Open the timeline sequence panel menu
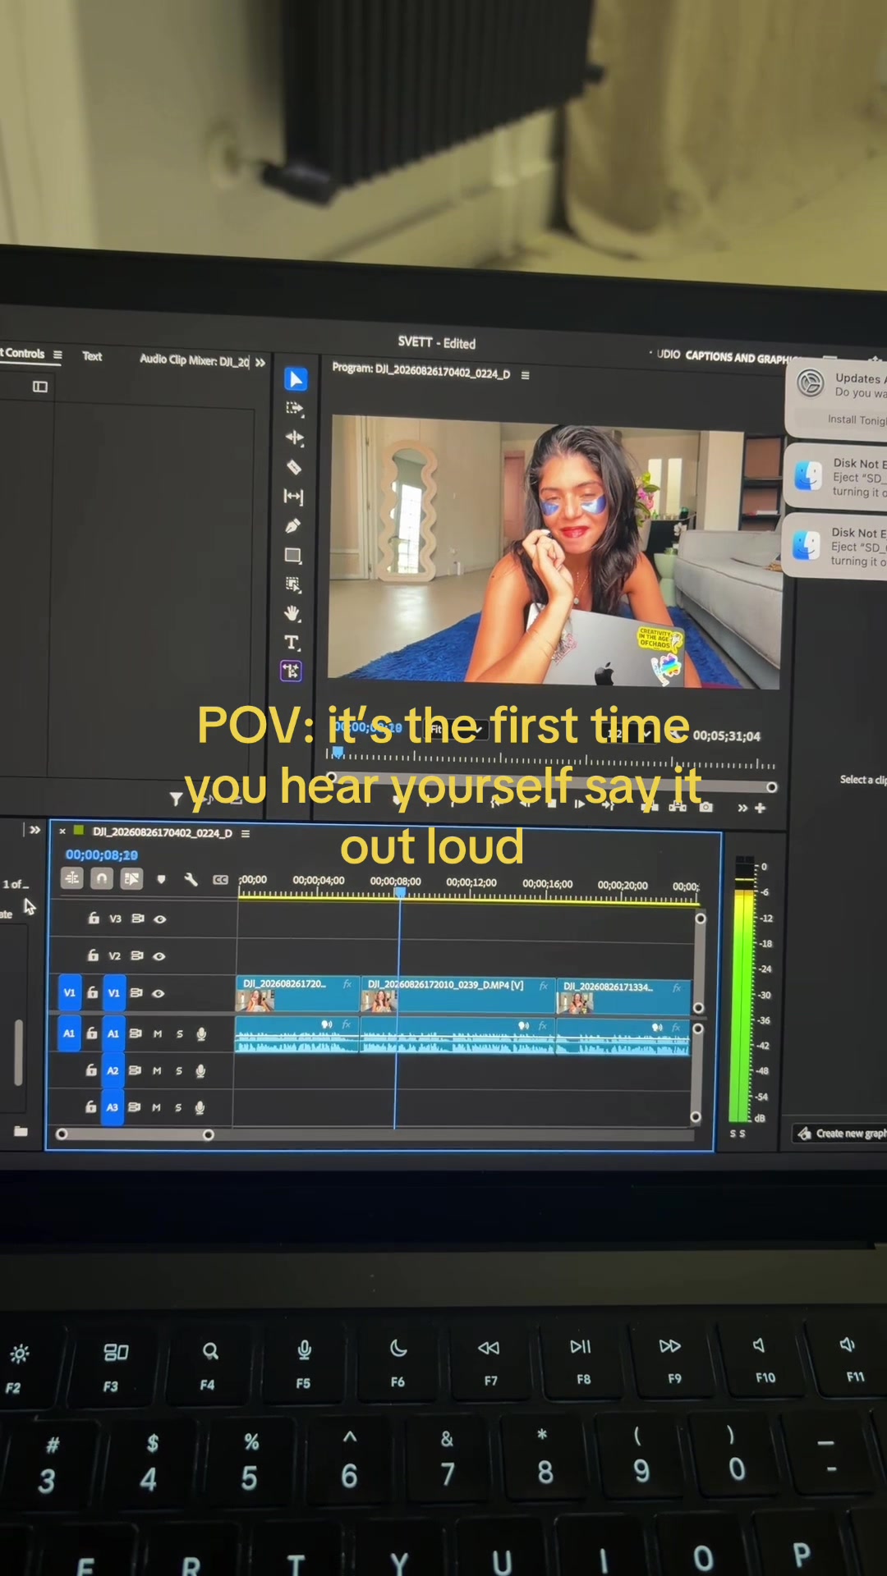The image size is (887, 1576). coord(246,833)
